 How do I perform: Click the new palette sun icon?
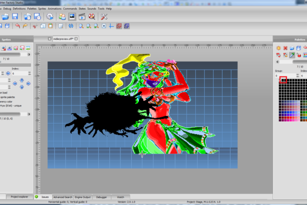[x=279, y=48]
